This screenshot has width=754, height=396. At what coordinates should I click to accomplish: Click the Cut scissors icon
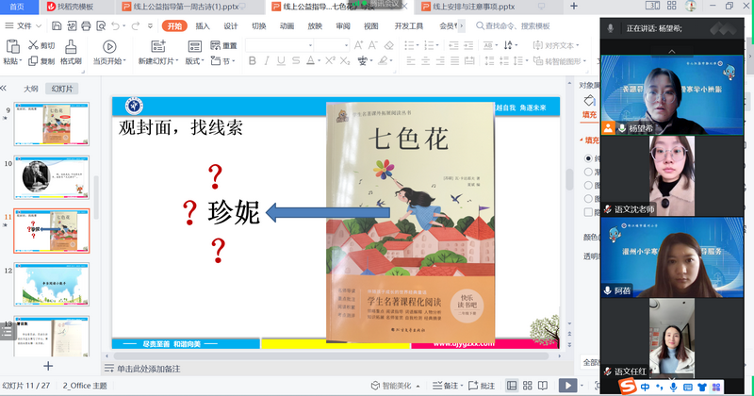(x=33, y=45)
